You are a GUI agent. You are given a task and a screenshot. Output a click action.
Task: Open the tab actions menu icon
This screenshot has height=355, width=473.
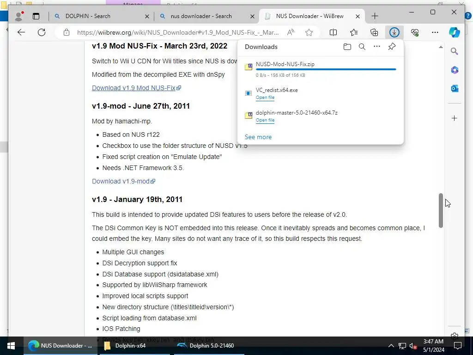tap(36, 16)
